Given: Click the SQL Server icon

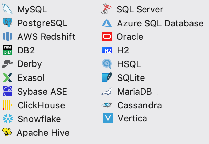Looking at the screenshot, I should pos(107,9).
